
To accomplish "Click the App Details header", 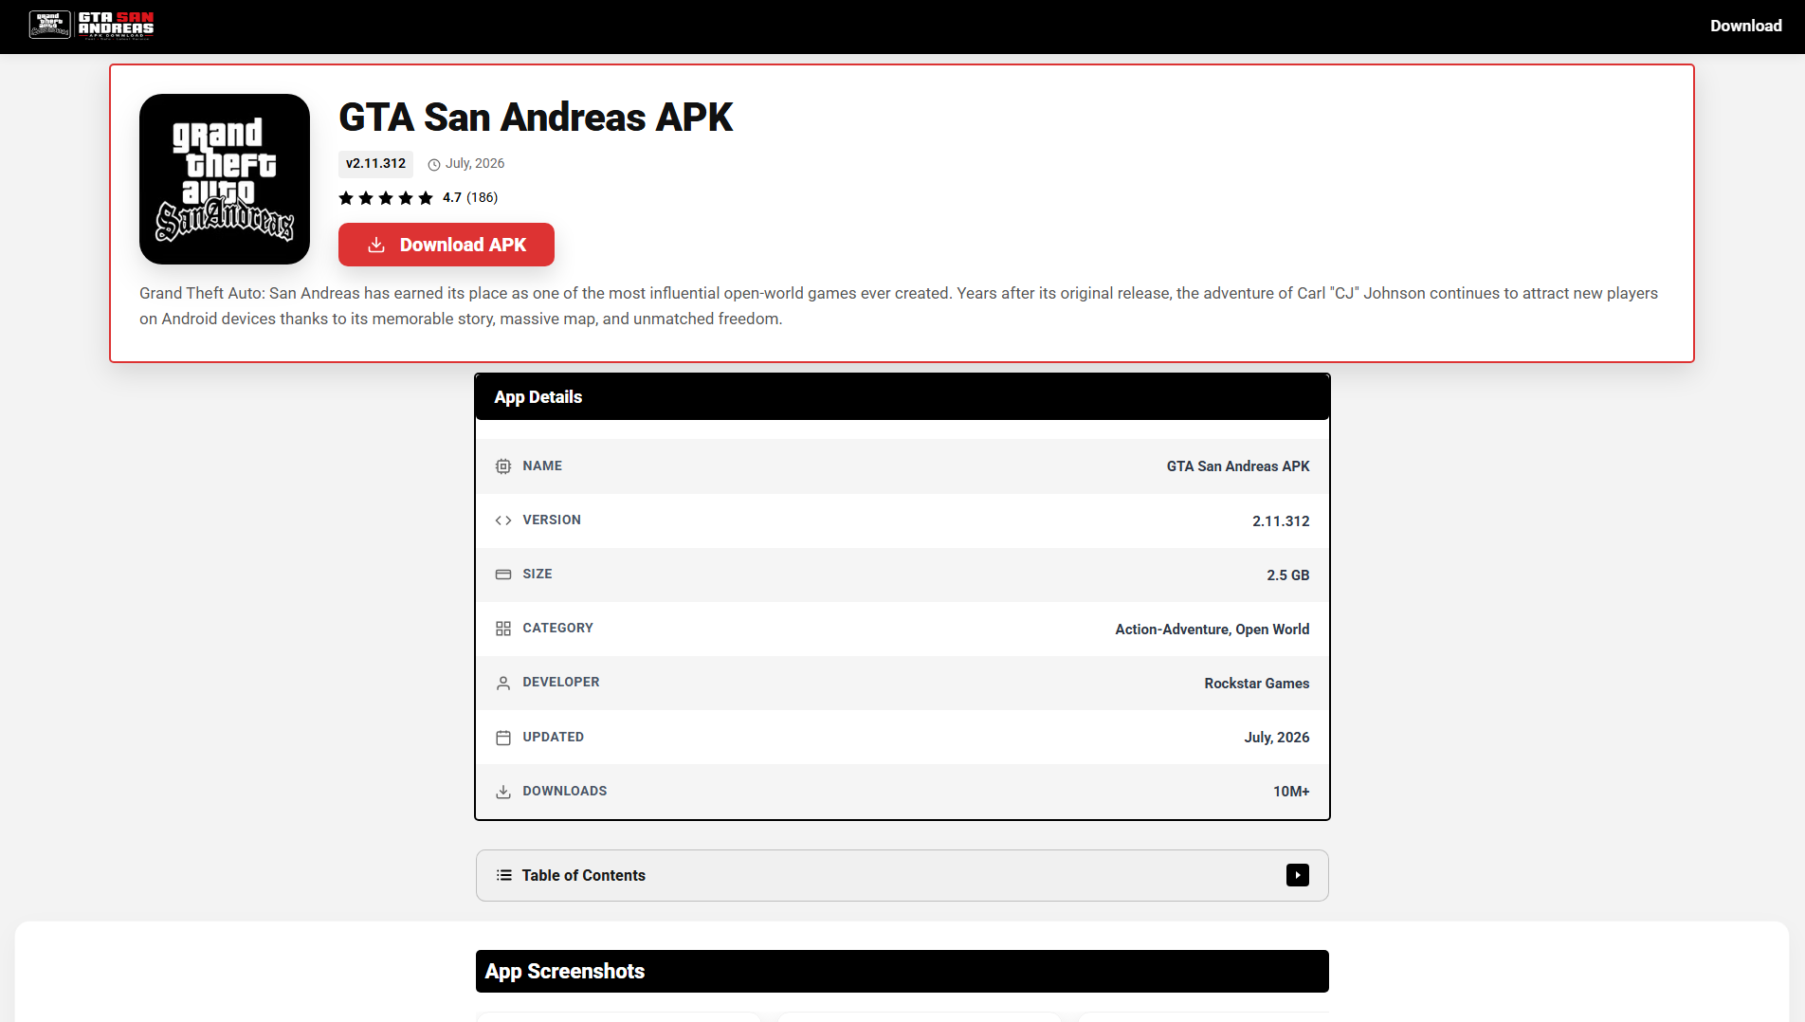I will coord(902,396).
